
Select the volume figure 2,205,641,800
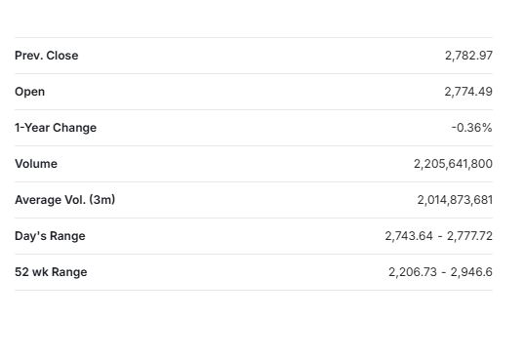coord(453,164)
